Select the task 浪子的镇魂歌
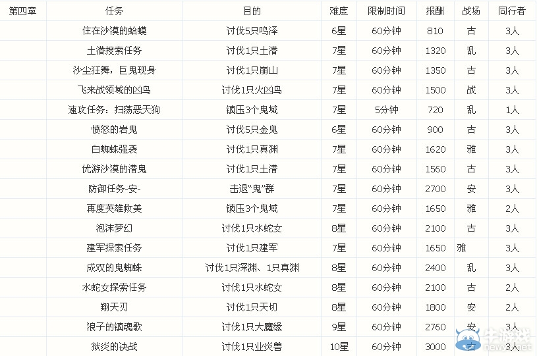Screen dimensions: 537x356 click(114, 327)
